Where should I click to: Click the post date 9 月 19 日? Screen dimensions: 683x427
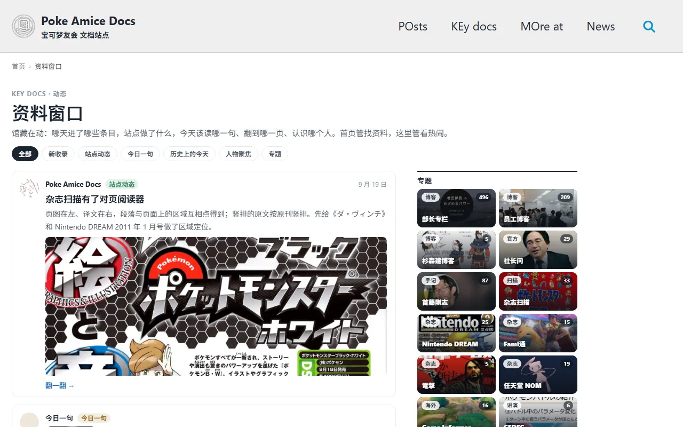(x=372, y=184)
